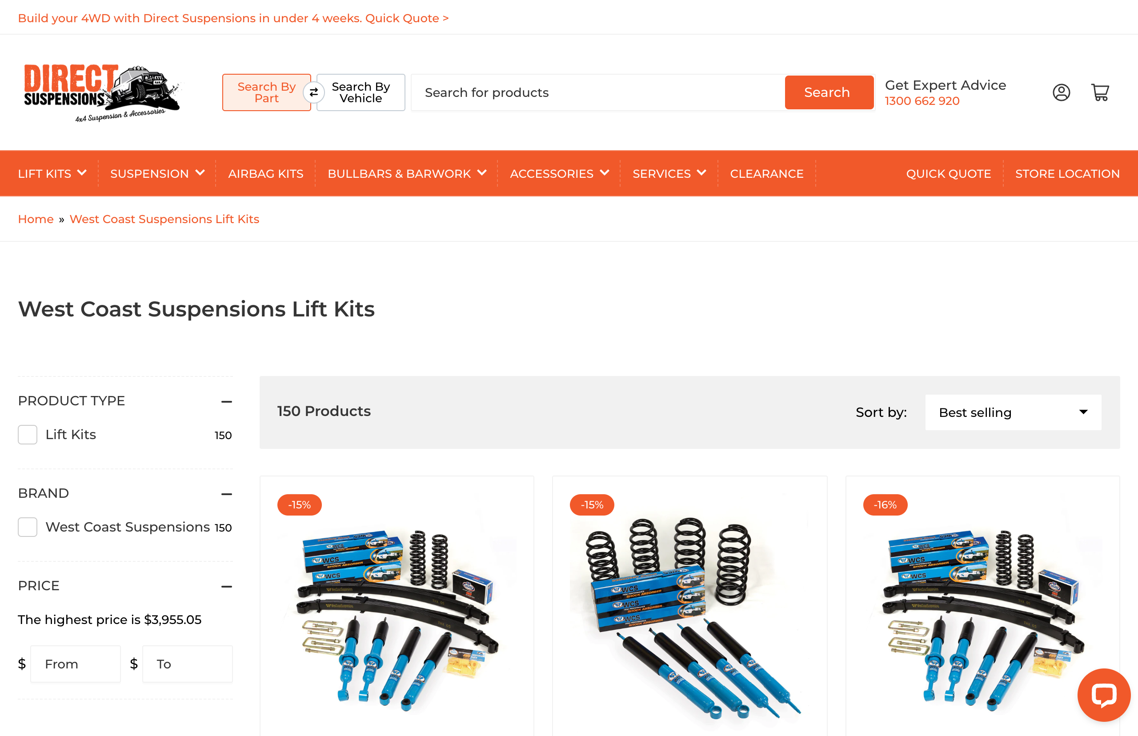Click the Direct Suspensions logo
The image size is (1138, 736).
tap(102, 93)
